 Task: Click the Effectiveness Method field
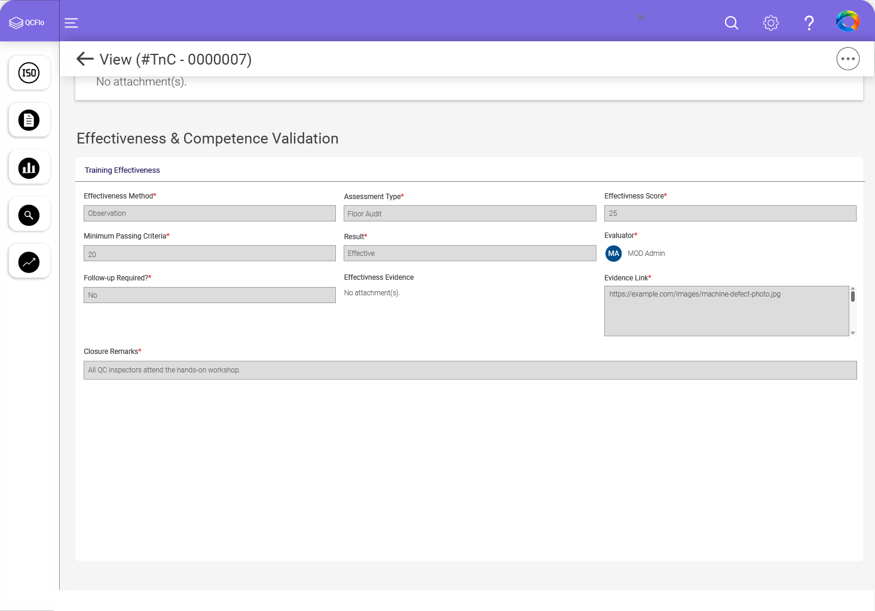(210, 213)
